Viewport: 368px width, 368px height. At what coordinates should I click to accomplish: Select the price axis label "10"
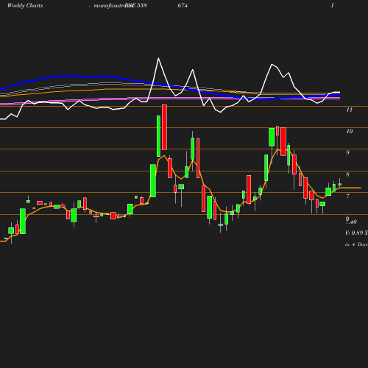coord(350,131)
